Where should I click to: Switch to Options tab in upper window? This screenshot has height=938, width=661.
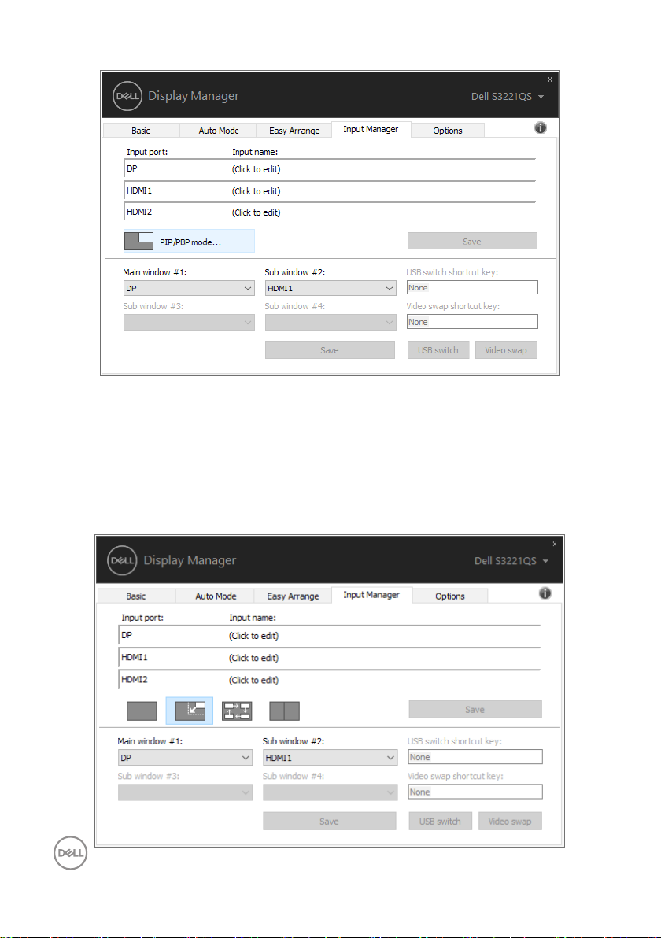click(x=448, y=131)
